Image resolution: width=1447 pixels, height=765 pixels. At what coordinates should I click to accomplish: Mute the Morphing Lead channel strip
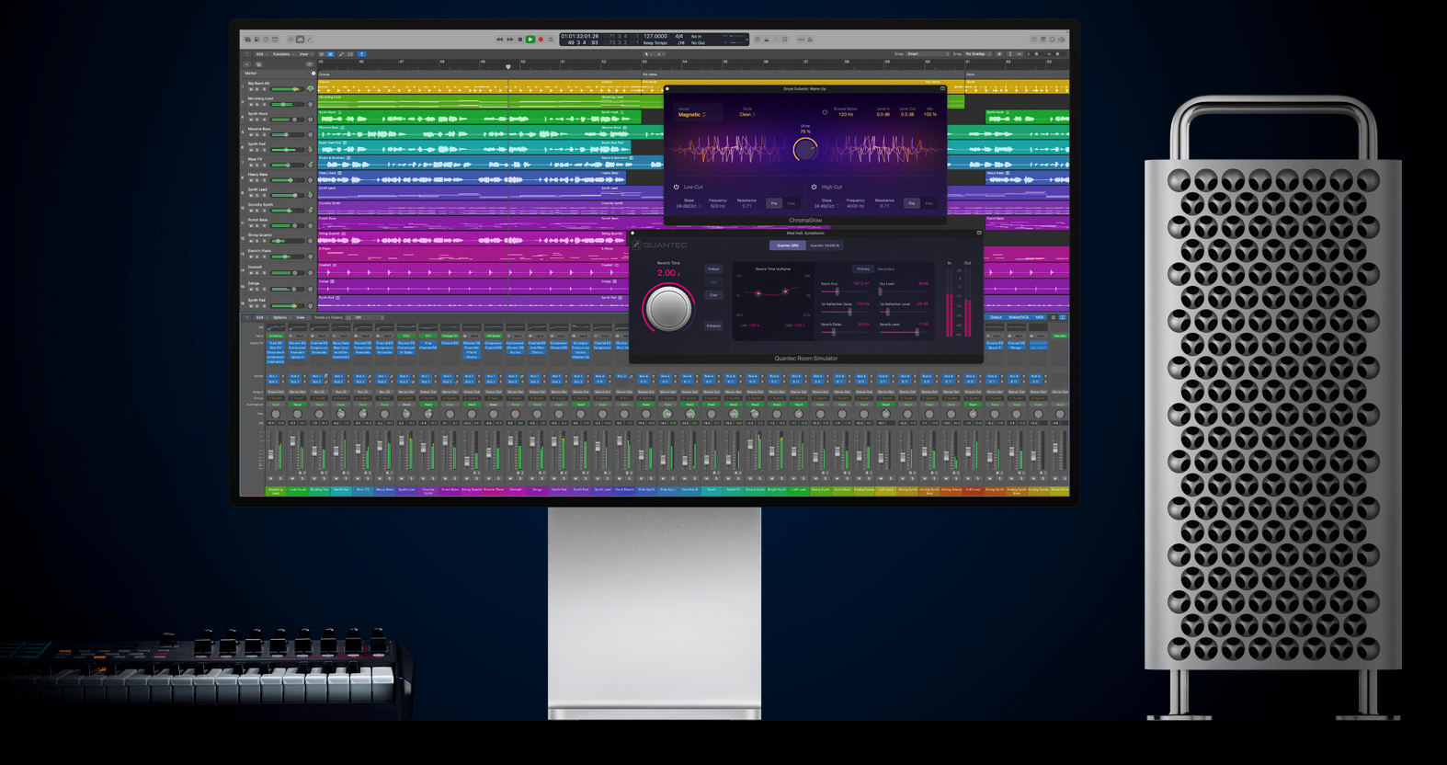(x=270, y=478)
